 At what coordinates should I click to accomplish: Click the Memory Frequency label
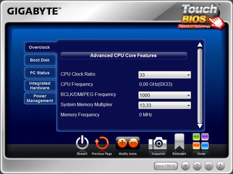pos(80,115)
